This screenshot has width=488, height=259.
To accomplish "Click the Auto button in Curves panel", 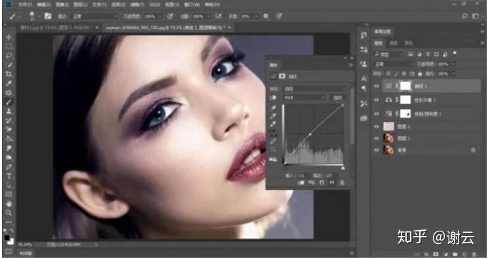I will point(337,98).
